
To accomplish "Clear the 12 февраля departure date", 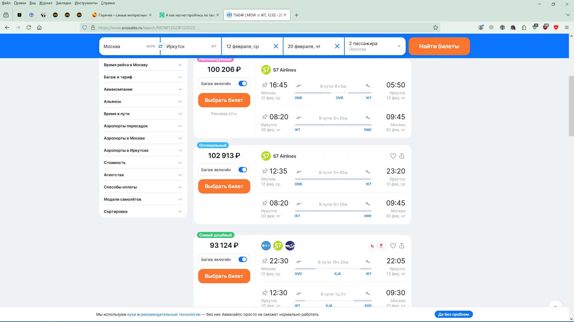I will pyautogui.click(x=276, y=46).
